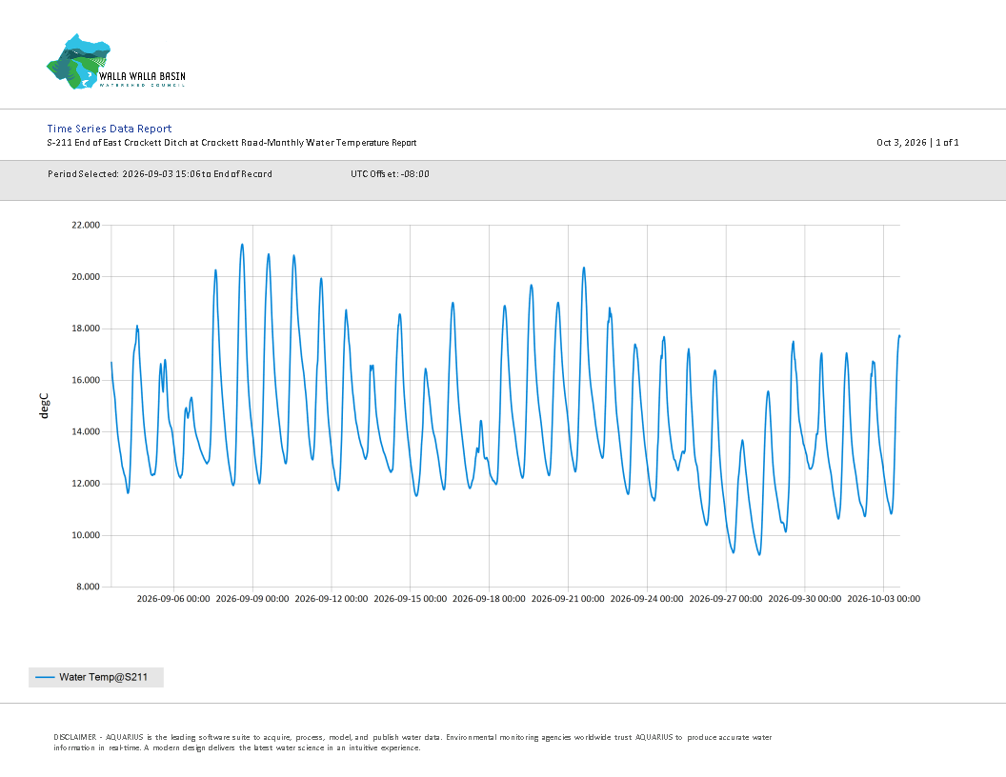Select the Time Series Data Report title

pyautogui.click(x=109, y=129)
